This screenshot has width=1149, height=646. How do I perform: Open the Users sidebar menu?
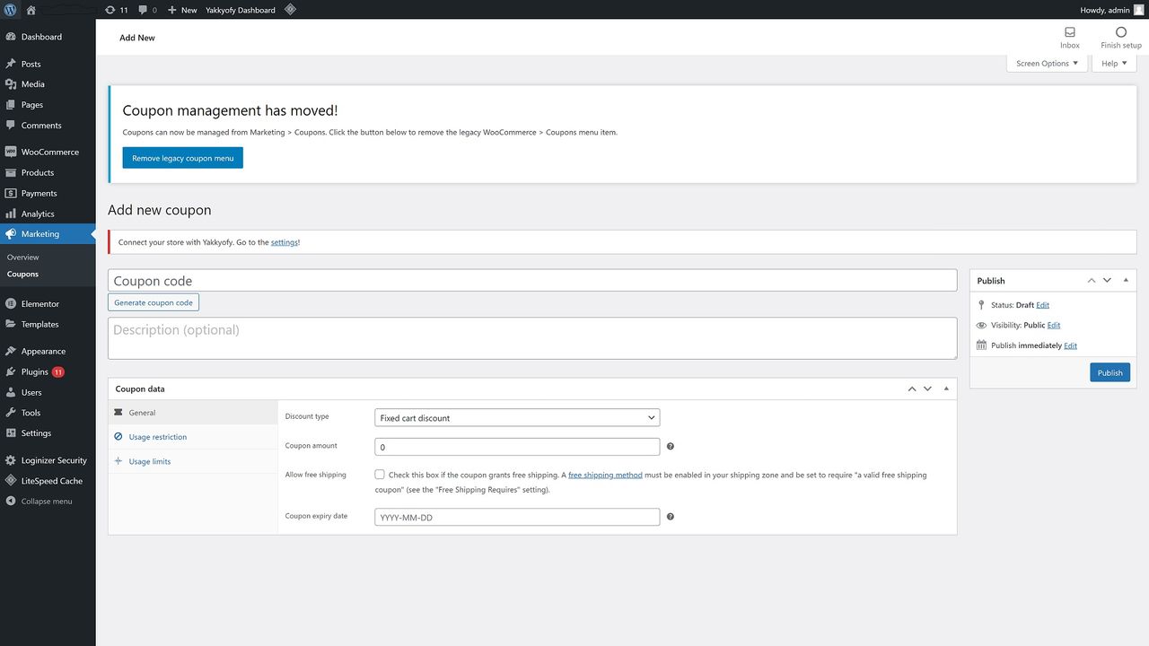pyautogui.click(x=48, y=392)
